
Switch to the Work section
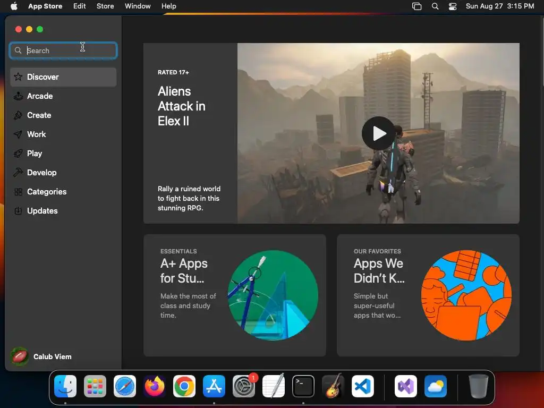click(64, 134)
